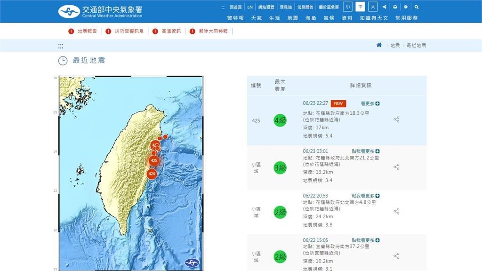This screenshot has height=271, width=482.
Task: Select the large font size 大 option
Action: (x=373, y=7)
